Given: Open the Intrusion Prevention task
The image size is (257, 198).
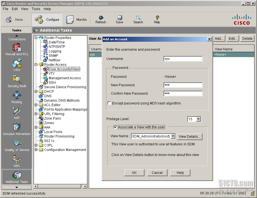Looking at the screenshot, I should pyautogui.click(x=17, y=129).
